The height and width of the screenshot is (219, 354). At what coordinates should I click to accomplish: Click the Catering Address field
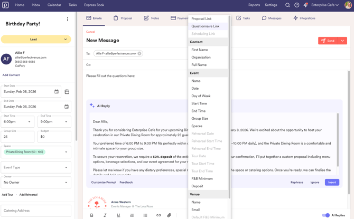(x=36, y=211)
